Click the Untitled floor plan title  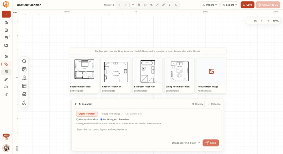[x=29, y=5]
